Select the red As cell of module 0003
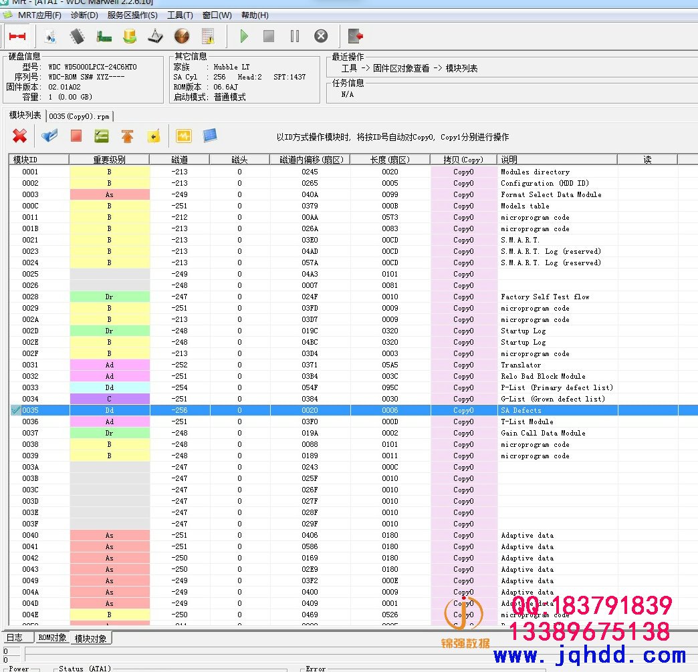 pos(110,194)
